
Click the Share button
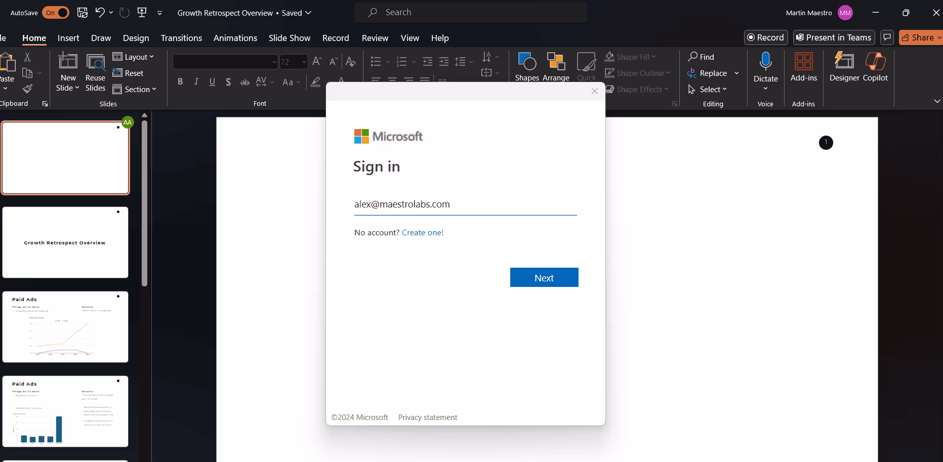point(921,37)
